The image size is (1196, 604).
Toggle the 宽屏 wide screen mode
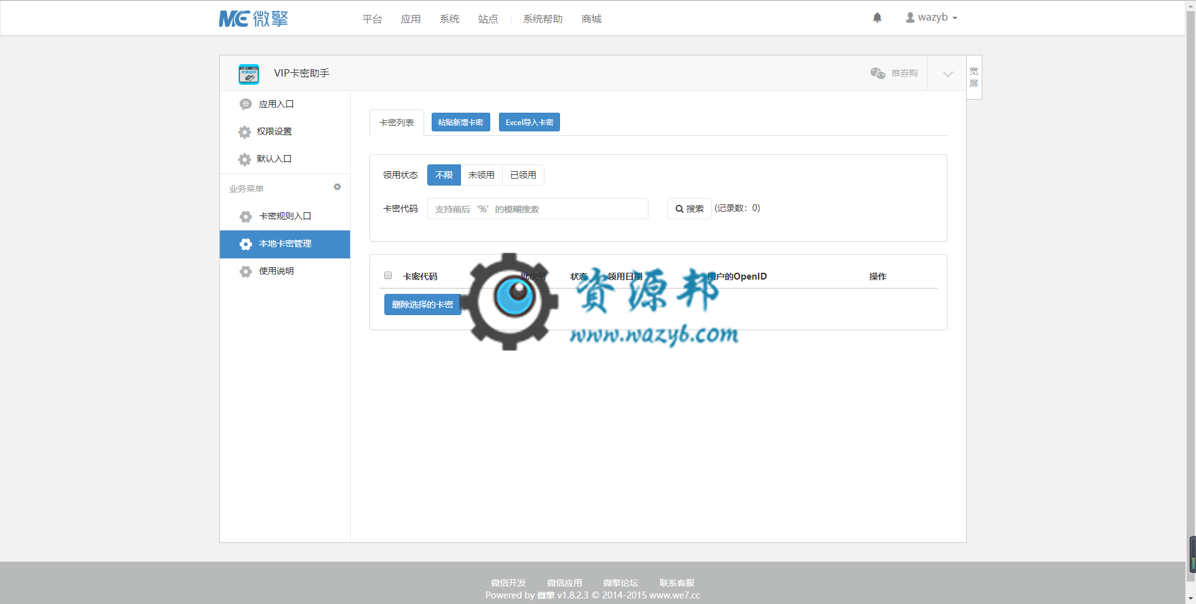(x=974, y=77)
